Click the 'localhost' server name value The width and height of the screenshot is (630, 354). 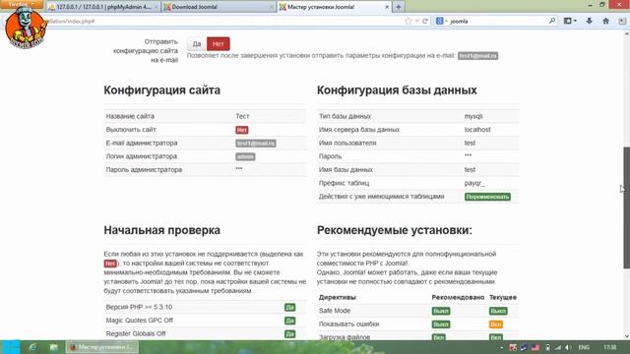tap(477, 130)
